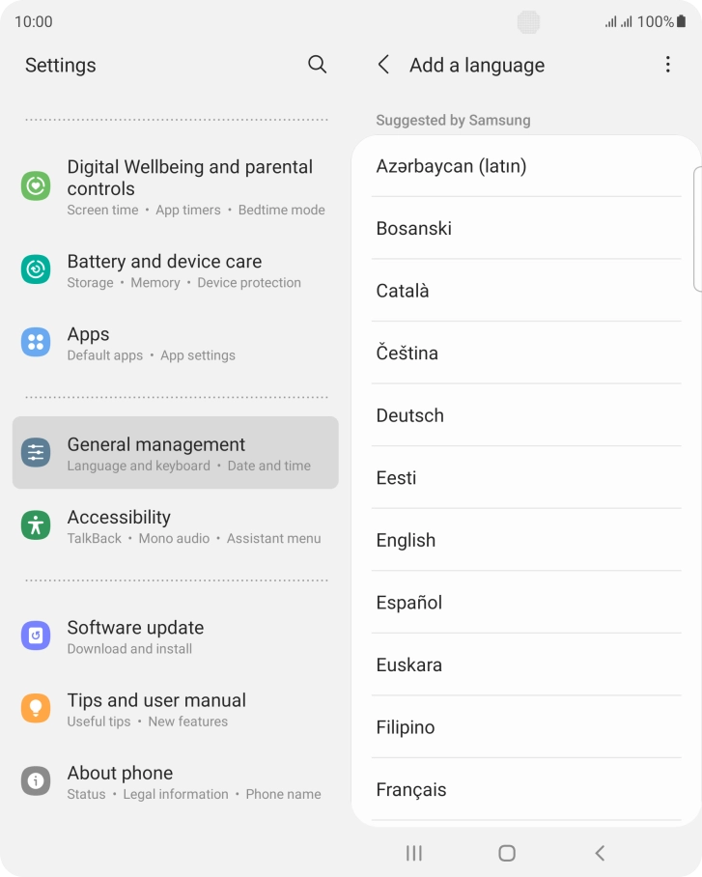The height and width of the screenshot is (877, 702).
Task: Tap the About phone info icon
Action: pyautogui.click(x=36, y=780)
